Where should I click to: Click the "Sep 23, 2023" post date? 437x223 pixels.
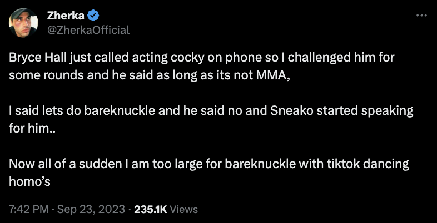tap(90, 210)
